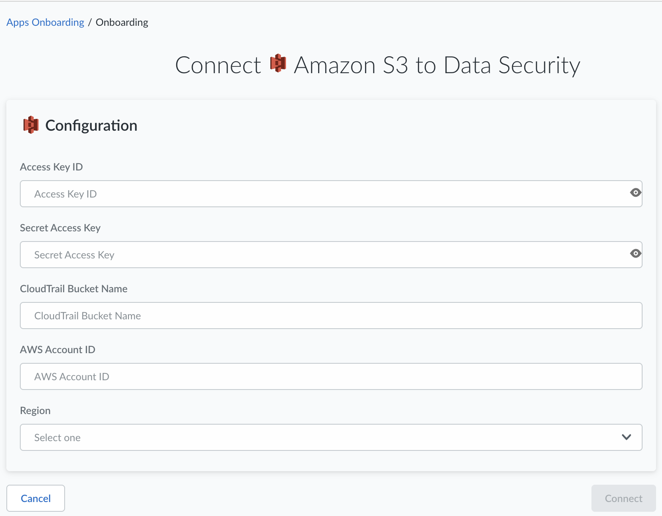Open the Region "Select one" dropdown
The image size is (662, 516).
(x=321, y=437)
